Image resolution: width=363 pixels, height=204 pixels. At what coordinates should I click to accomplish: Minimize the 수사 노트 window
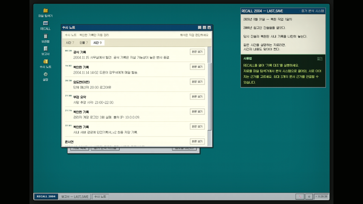(199, 27)
